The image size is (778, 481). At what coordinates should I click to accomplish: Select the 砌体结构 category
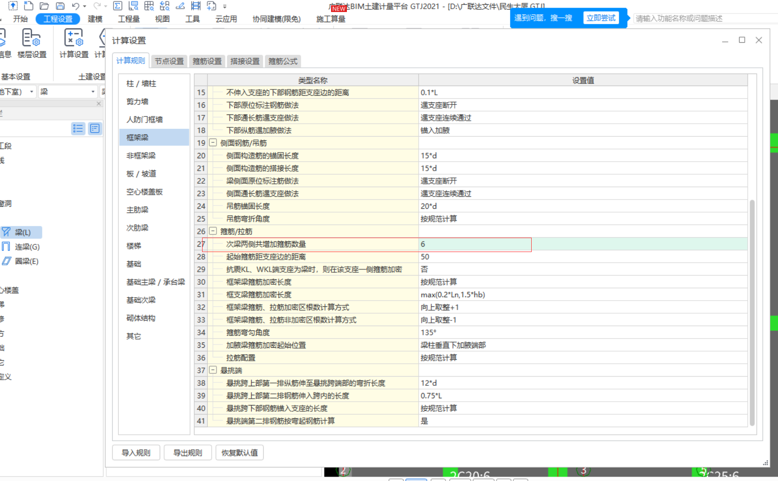pos(154,318)
